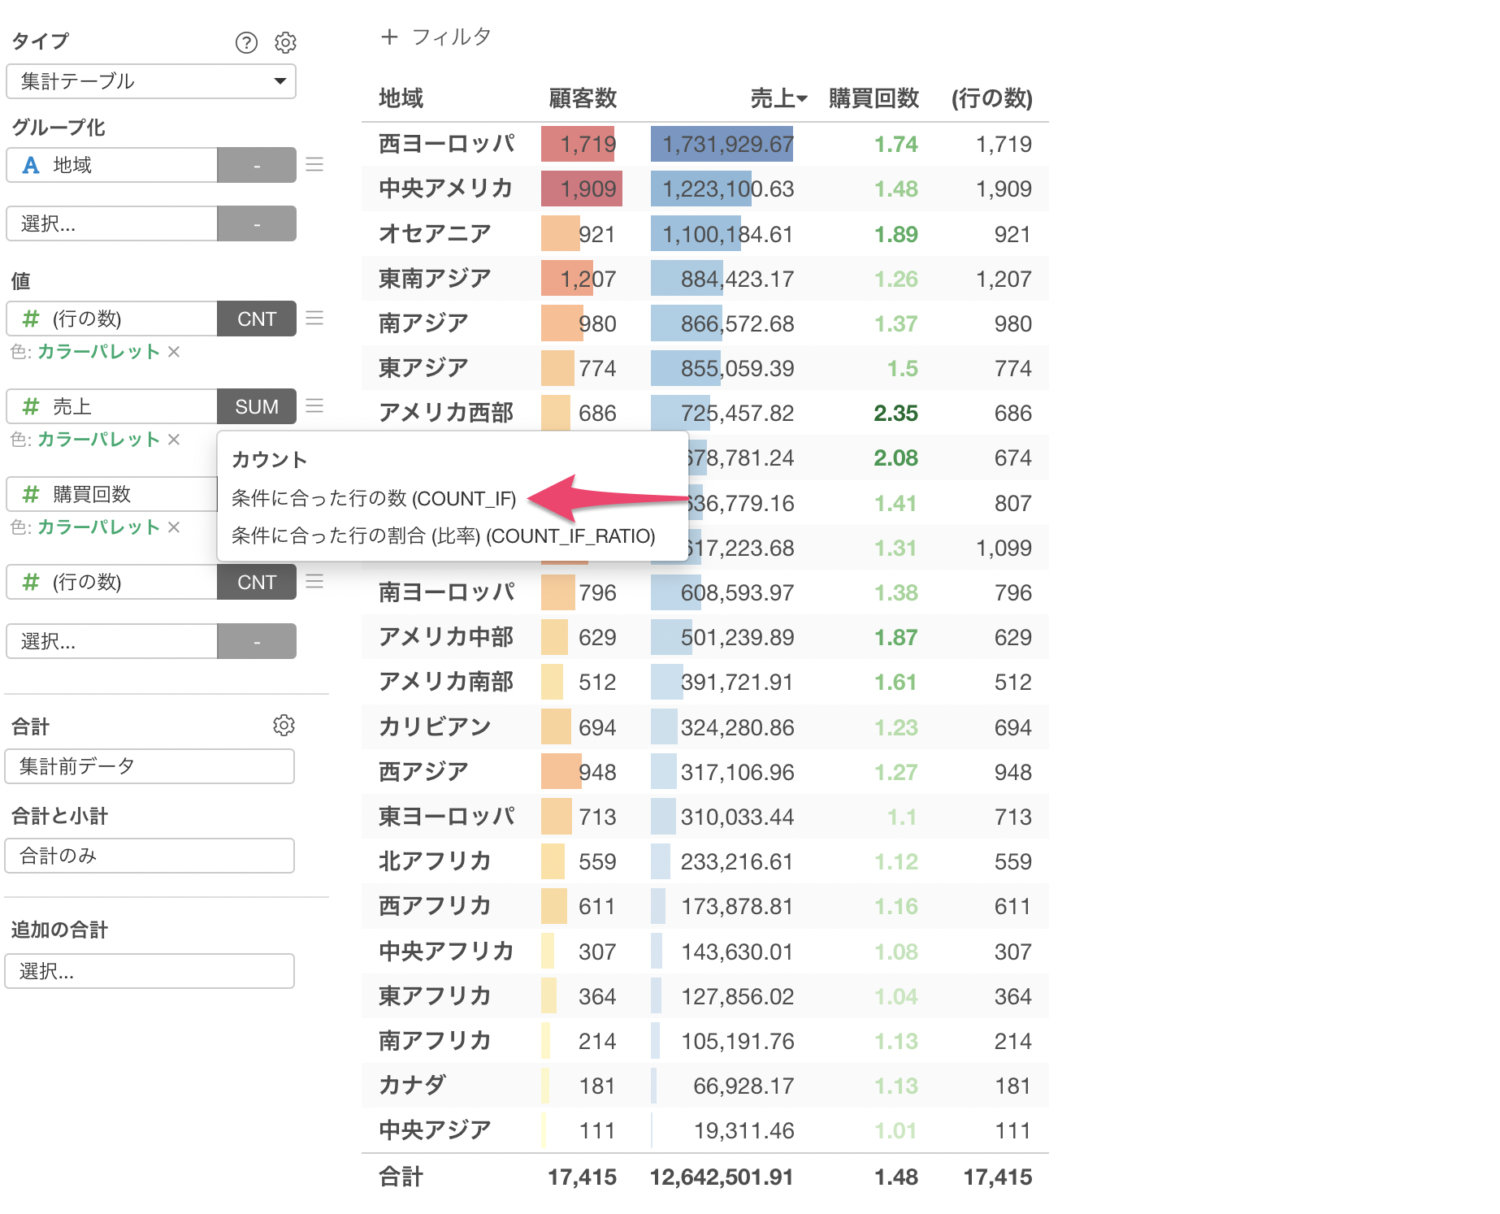Viewport: 1500px width, 1214px height.
Task: Click the 地域 column header
Action: coord(401,98)
